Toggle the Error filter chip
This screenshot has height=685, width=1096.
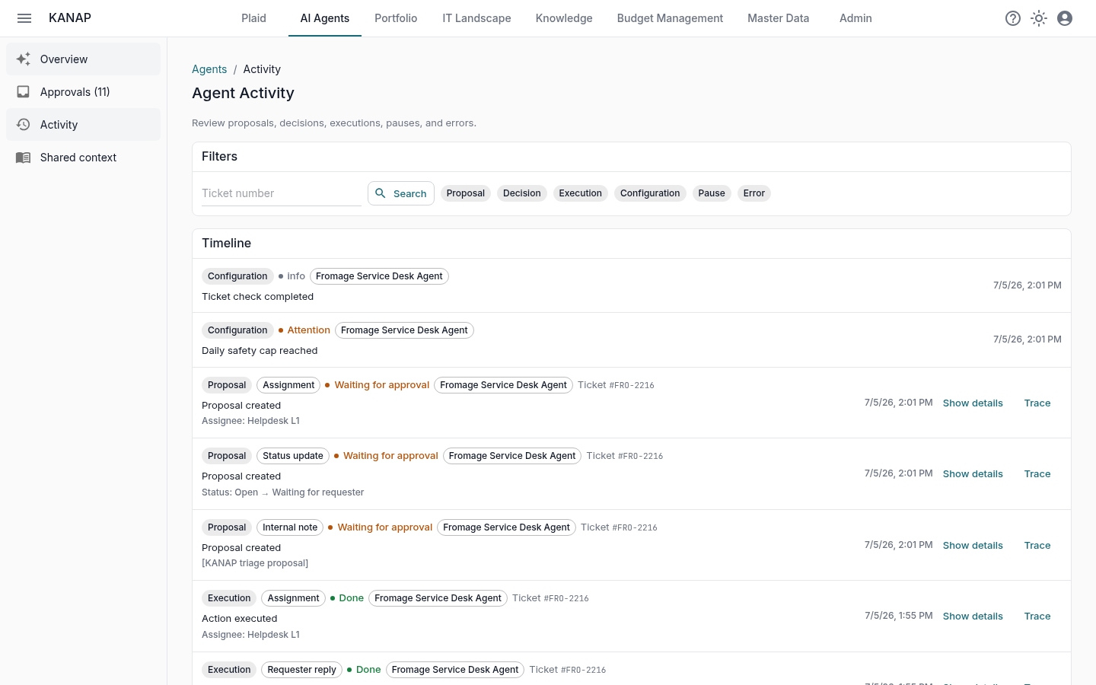[754, 193]
